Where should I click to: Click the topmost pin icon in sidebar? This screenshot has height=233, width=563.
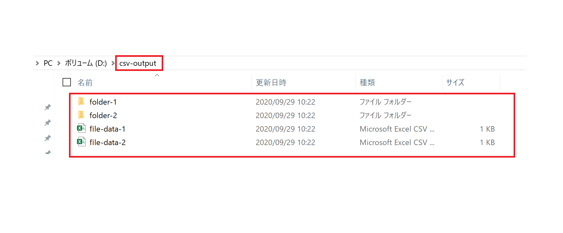click(48, 107)
